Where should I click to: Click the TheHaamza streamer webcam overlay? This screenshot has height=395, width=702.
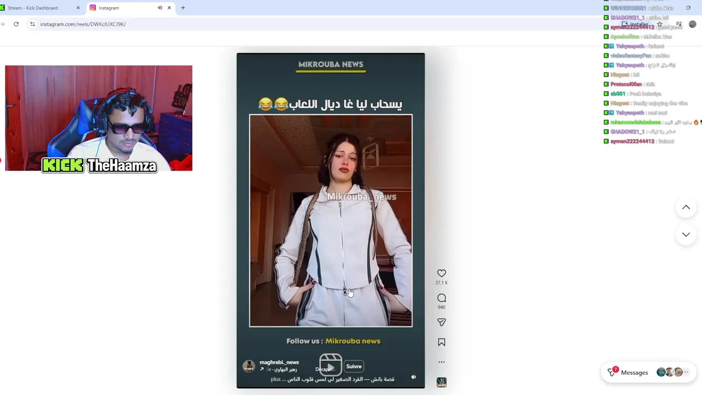(99, 119)
